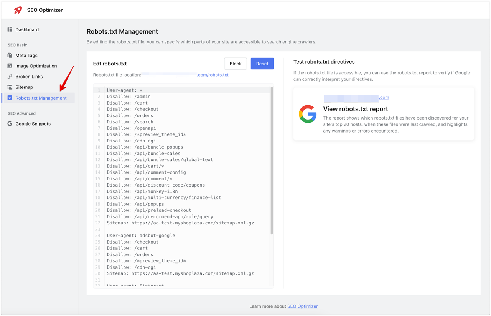Click line 'Disallow: /api/discount-code/coupons'

(x=156, y=185)
